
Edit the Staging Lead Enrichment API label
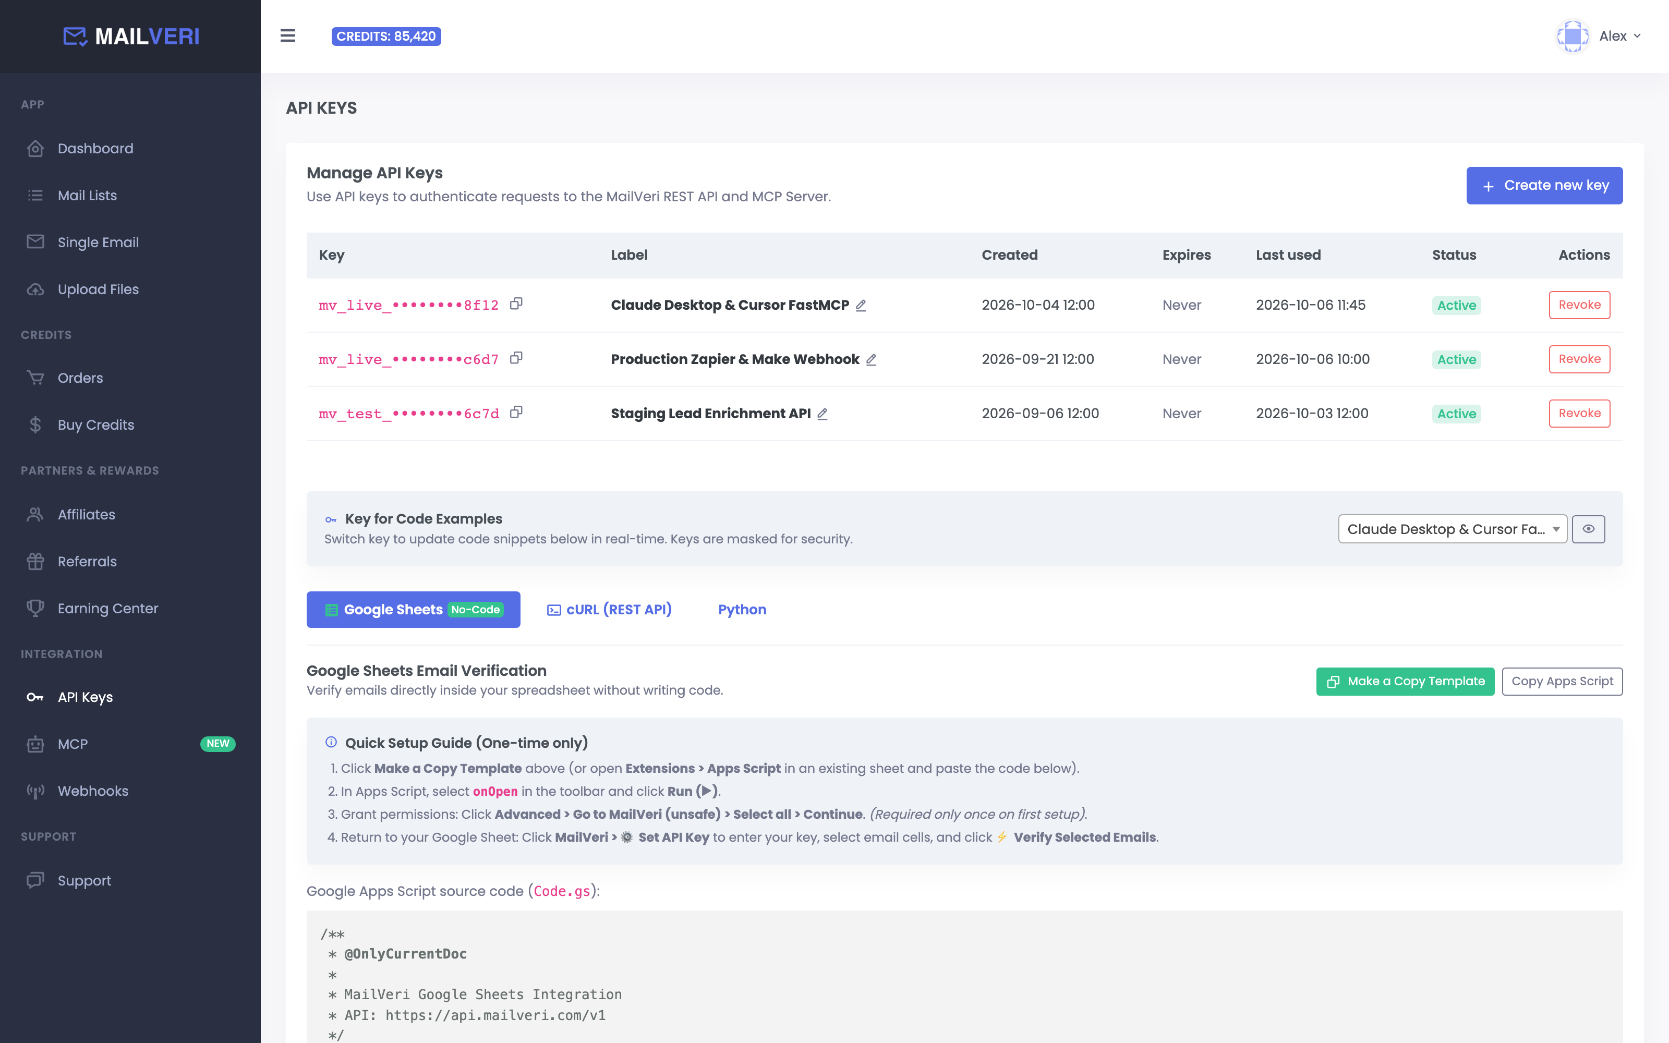pyautogui.click(x=822, y=414)
